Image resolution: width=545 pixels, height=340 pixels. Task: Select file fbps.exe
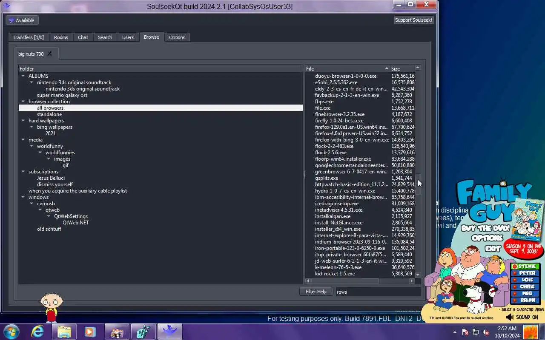[x=324, y=102]
